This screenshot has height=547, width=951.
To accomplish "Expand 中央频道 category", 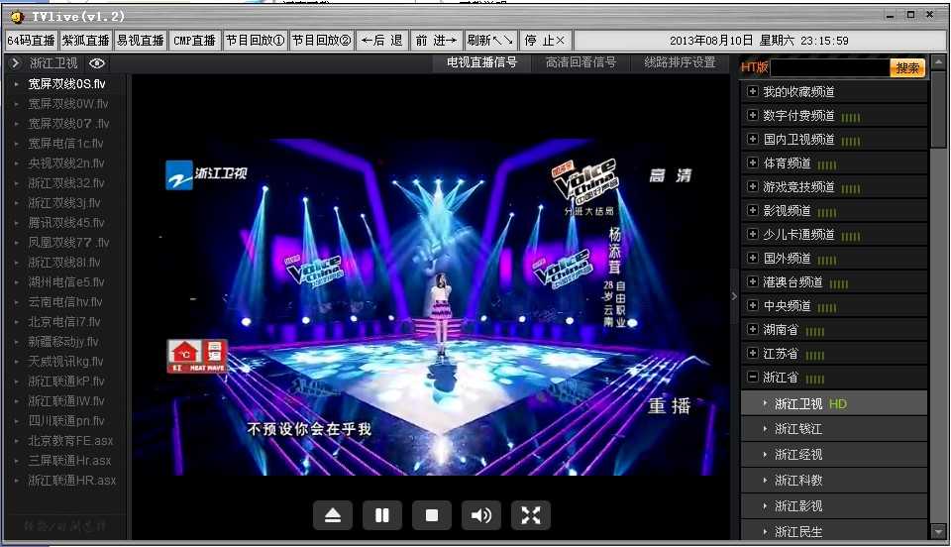I will pos(834,305).
